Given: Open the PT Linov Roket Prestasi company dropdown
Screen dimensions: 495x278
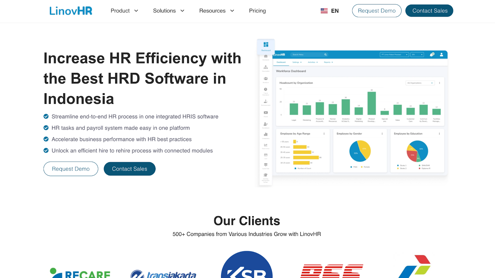Looking at the screenshot, I should 394,55.
